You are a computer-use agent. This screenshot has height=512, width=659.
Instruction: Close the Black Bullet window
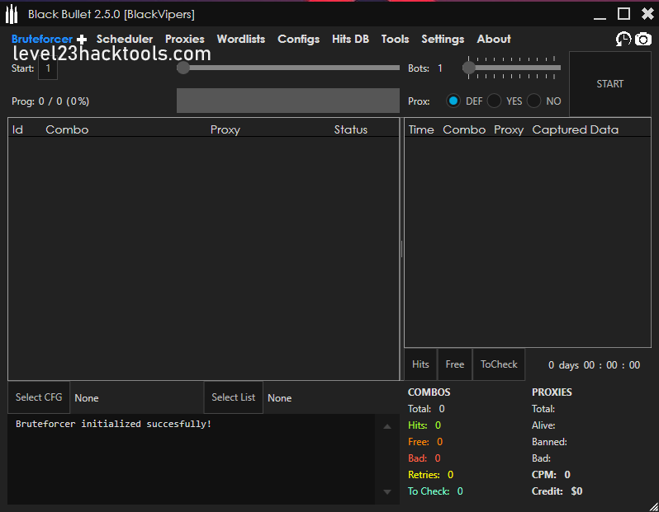[647, 14]
